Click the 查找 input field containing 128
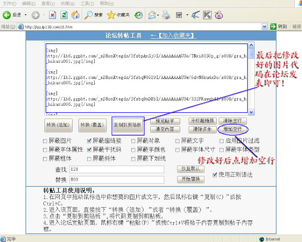The width and height of the screenshot is (302, 242). tap(117, 170)
